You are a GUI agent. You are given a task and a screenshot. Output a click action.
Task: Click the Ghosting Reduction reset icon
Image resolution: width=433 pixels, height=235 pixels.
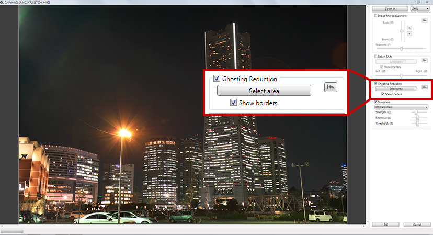coord(425,87)
